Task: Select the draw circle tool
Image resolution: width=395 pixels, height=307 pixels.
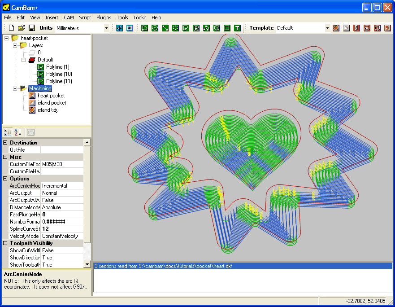Action: click(x=155, y=28)
